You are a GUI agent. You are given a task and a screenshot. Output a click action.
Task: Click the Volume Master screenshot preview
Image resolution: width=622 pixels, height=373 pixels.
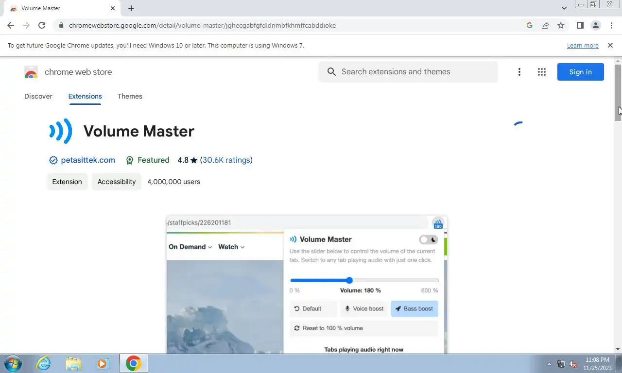click(307, 285)
